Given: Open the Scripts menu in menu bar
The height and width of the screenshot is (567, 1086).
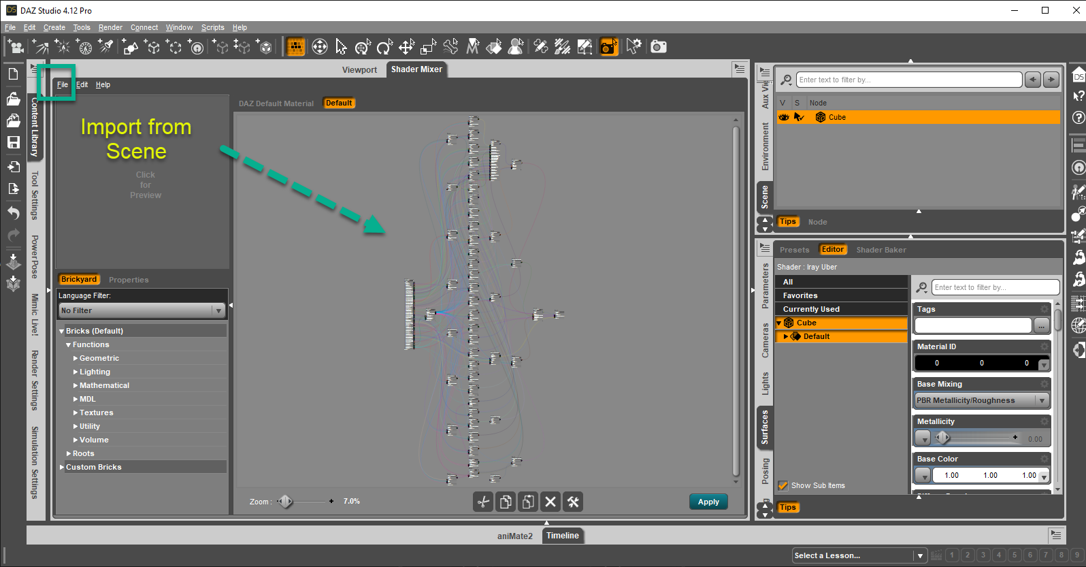Looking at the screenshot, I should coord(212,27).
